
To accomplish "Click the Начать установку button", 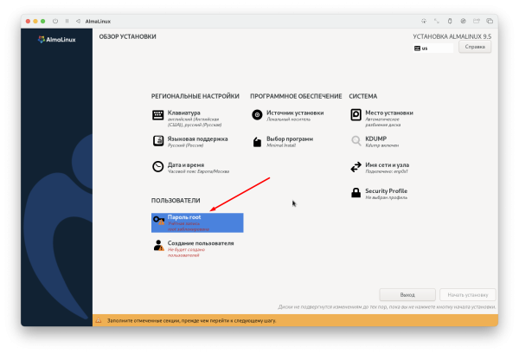I will click(x=468, y=295).
